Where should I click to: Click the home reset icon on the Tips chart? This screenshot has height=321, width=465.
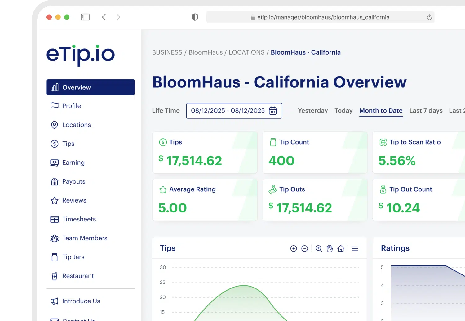coord(341,248)
